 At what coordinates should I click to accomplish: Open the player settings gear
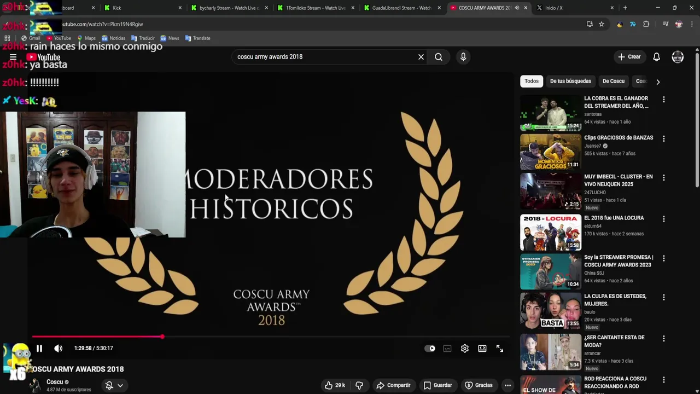(465, 349)
